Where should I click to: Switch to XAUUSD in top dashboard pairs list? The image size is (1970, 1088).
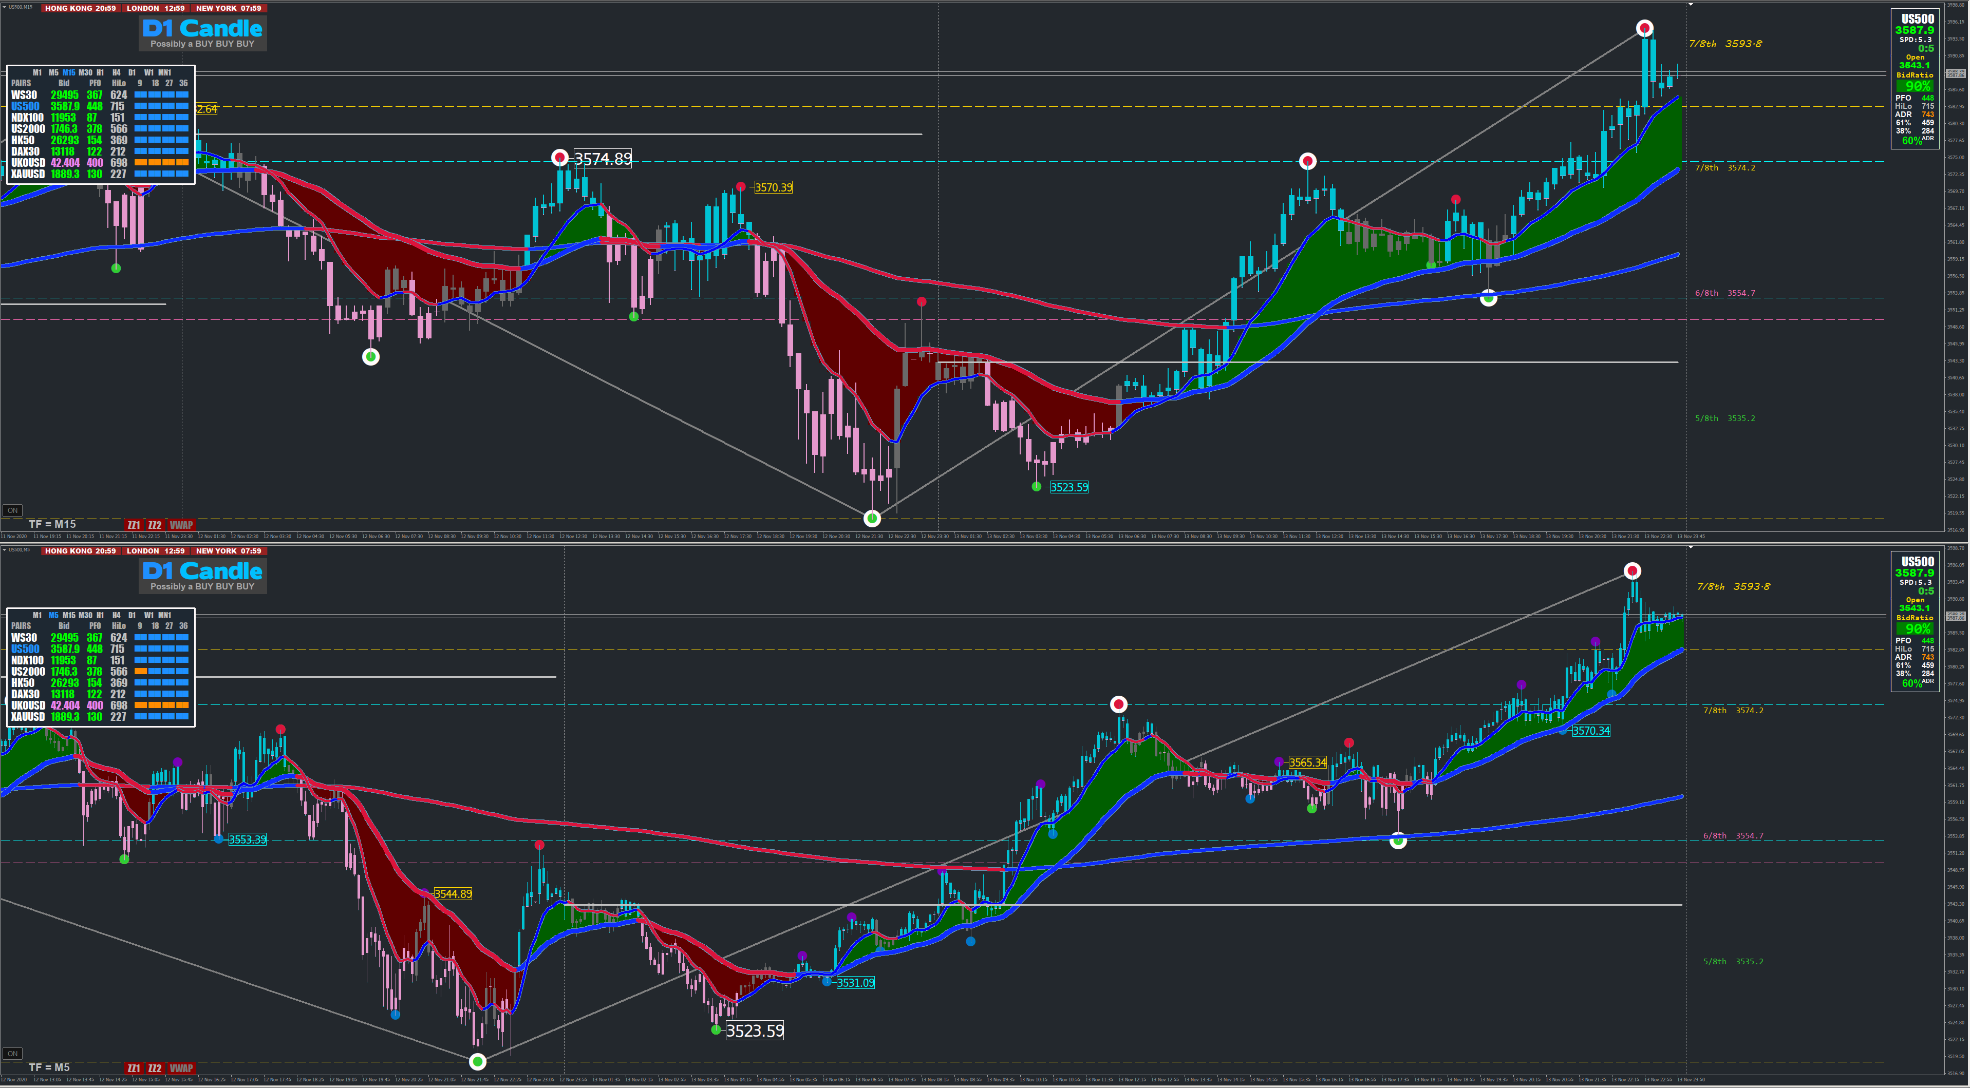[x=28, y=175]
